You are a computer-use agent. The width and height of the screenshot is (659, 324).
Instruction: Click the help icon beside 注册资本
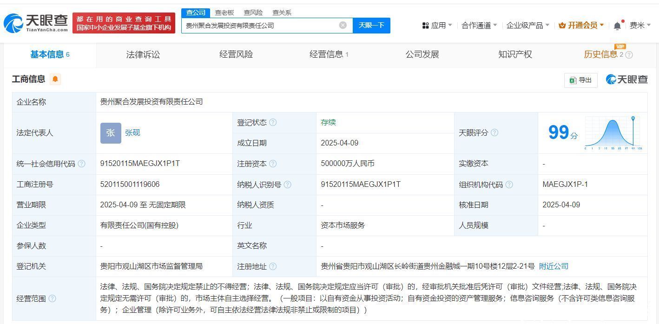273,164
